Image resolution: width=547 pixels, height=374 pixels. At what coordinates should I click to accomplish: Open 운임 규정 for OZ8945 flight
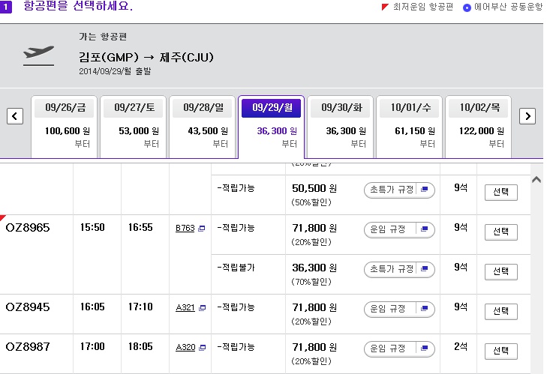399,310
